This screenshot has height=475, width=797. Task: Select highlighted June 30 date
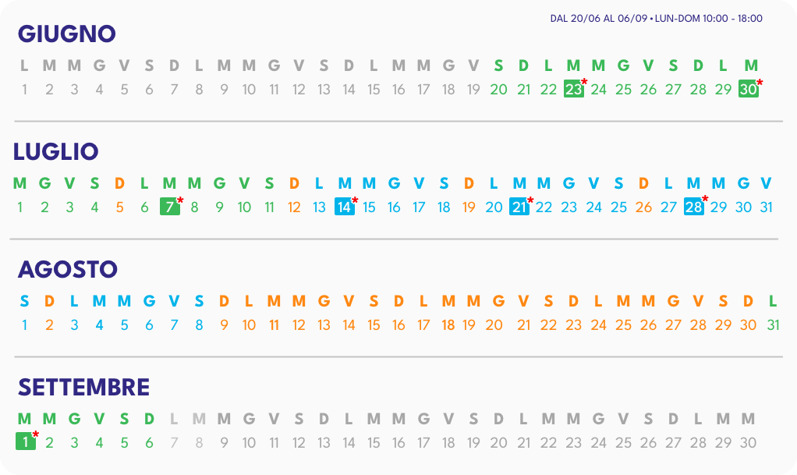[x=748, y=90]
